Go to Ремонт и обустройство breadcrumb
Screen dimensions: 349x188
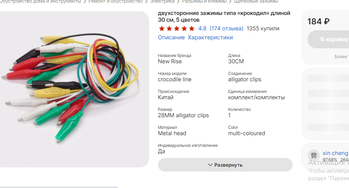click(x=115, y=1)
